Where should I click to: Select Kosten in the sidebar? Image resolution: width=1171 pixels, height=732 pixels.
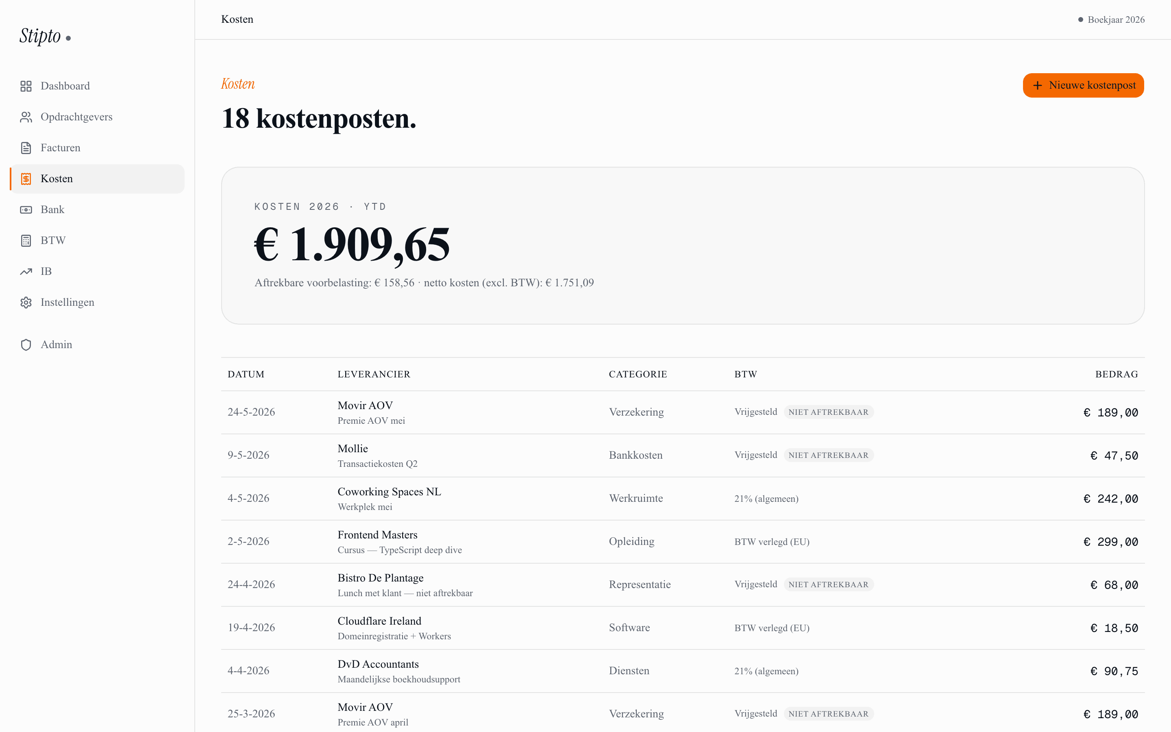(97, 179)
